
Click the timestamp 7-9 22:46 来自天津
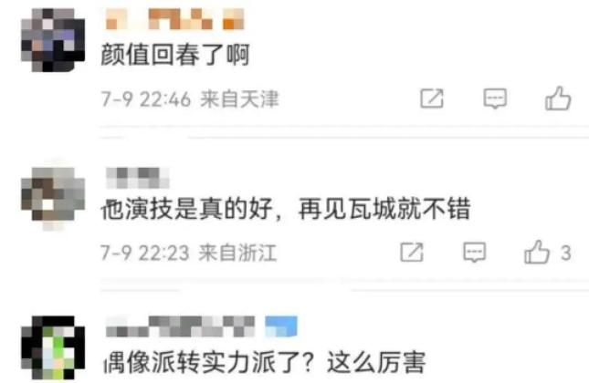click(x=190, y=99)
